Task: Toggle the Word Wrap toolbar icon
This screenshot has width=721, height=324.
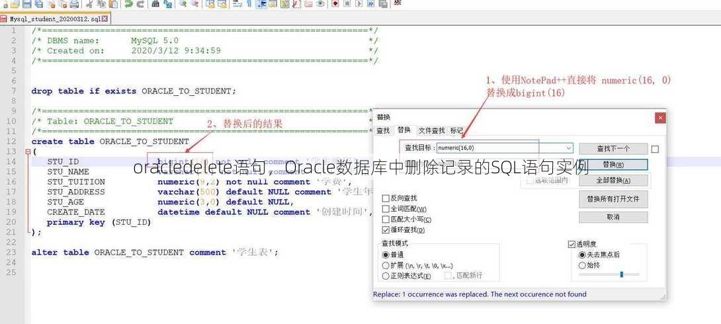Action: pos(237,4)
